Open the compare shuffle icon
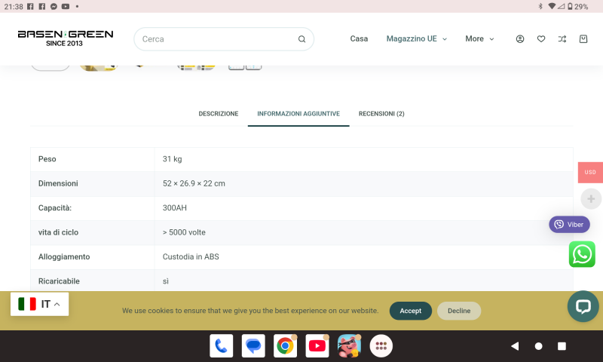This screenshot has height=362, width=603. pyautogui.click(x=562, y=39)
